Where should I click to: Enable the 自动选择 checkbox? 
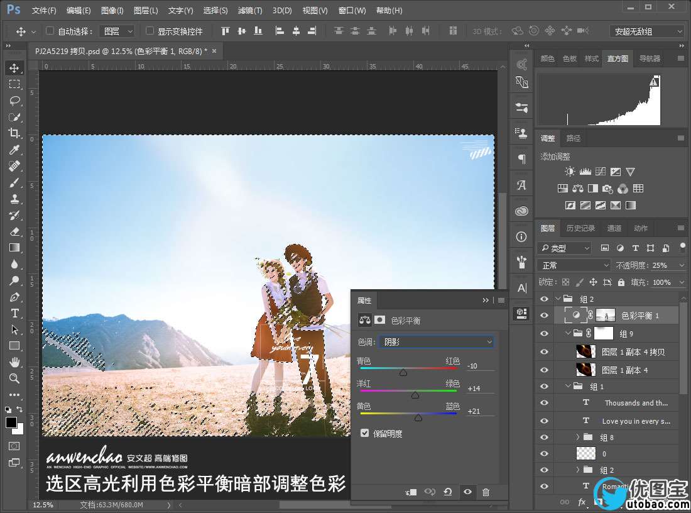50,31
